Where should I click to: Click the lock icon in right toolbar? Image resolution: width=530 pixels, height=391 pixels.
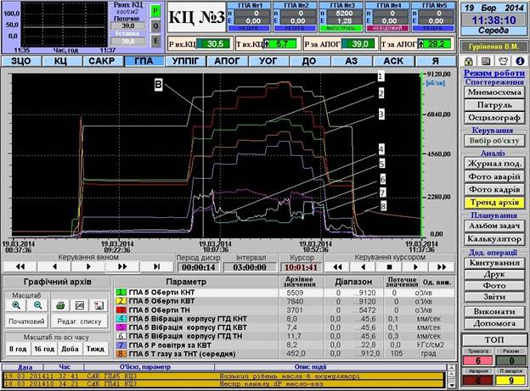tap(469, 61)
